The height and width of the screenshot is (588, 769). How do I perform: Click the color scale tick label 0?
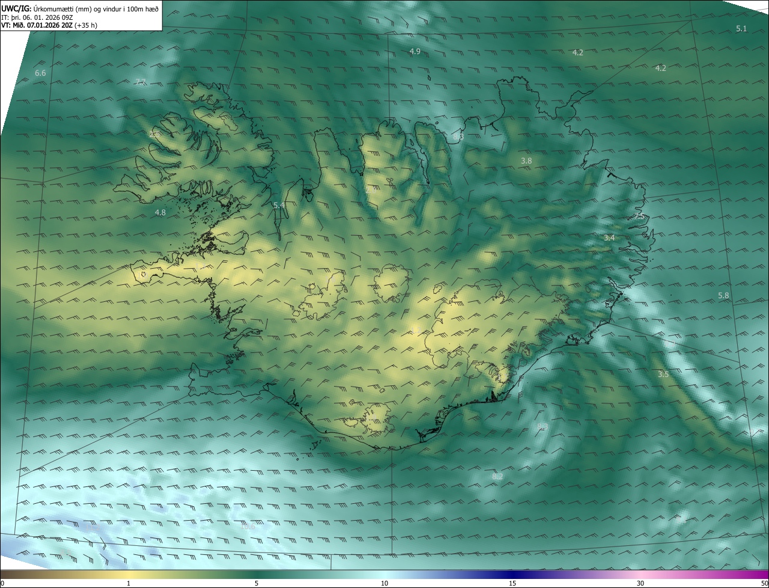2,584
